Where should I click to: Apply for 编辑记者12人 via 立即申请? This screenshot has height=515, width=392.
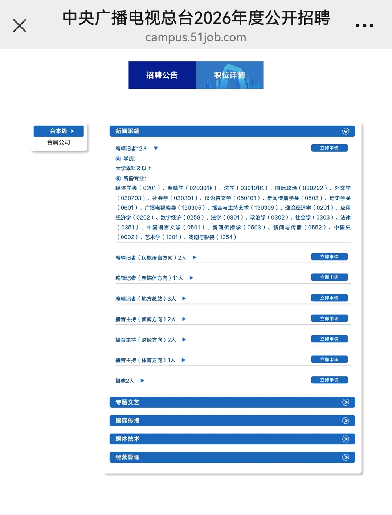tap(329, 148)
